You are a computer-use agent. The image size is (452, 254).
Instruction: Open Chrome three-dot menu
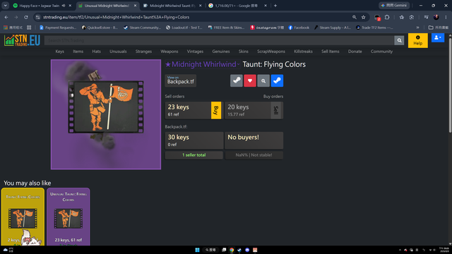click(x=446, y=17)
